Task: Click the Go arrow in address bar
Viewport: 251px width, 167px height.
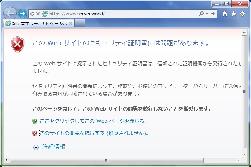Action: pos(213,14)
